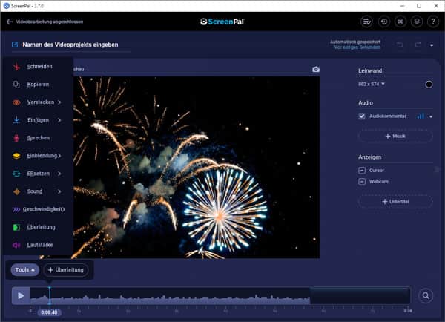Image resolution: width=445 pixels, height=322 pixels.
Task: Choose Lautstärke in the tools menu
Action: pos(39,245)
